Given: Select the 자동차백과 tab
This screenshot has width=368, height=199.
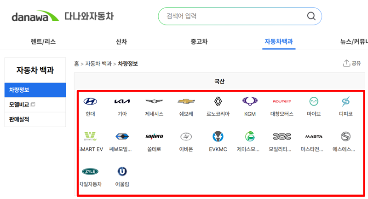Looking at the screenshot, I should [279, 41].
